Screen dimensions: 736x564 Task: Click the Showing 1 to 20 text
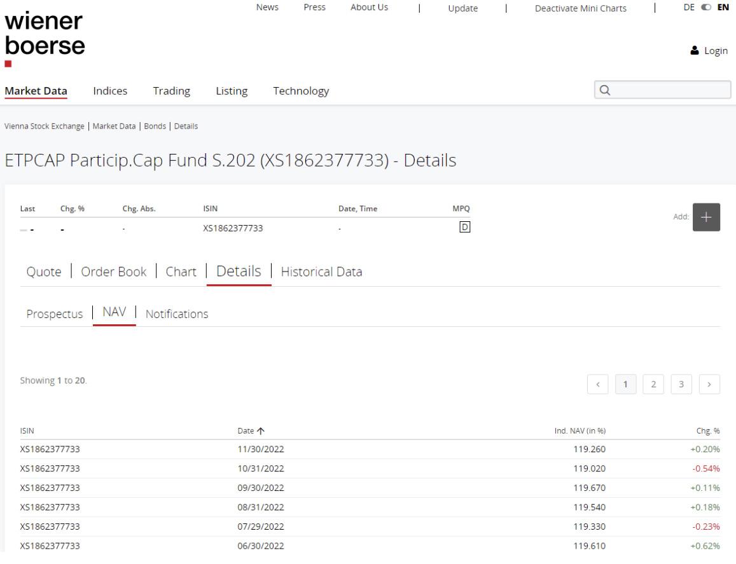tap(53, 380)
